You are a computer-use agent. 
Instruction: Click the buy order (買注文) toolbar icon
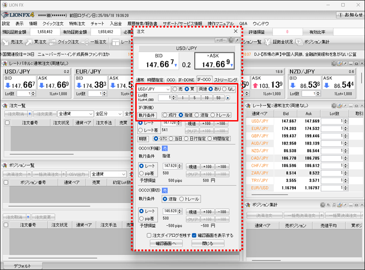[35, 42]
